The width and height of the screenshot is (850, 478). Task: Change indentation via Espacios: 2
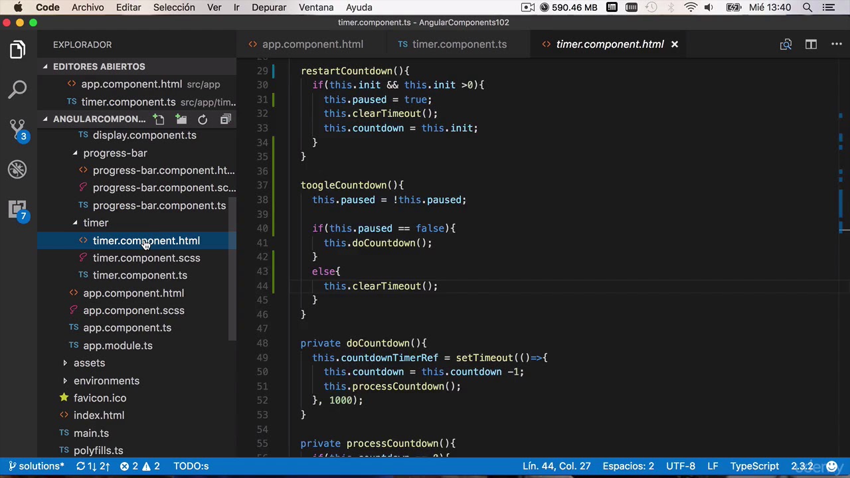(628, 466)
